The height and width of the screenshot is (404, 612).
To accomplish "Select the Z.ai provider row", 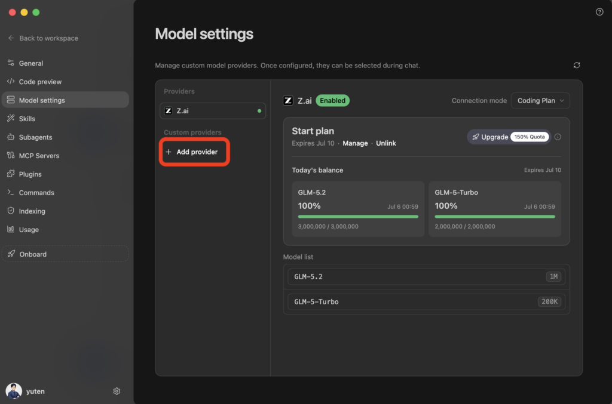I will (213, 110).
